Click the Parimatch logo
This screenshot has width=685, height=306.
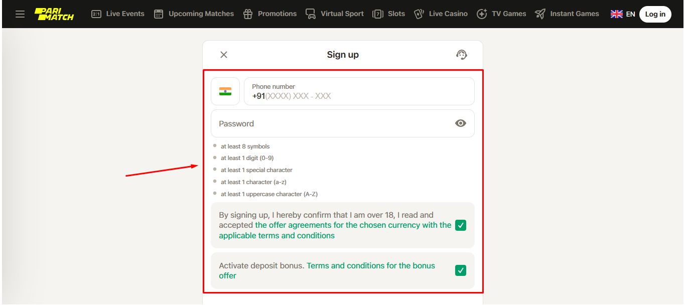pyautogui.click(x=54, y=14)
